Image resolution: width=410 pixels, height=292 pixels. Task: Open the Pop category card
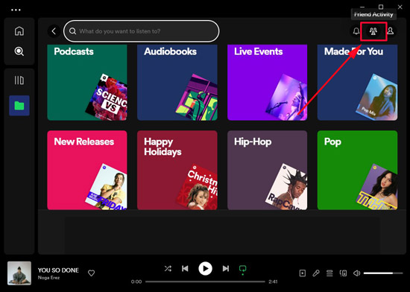pos(357,170)
